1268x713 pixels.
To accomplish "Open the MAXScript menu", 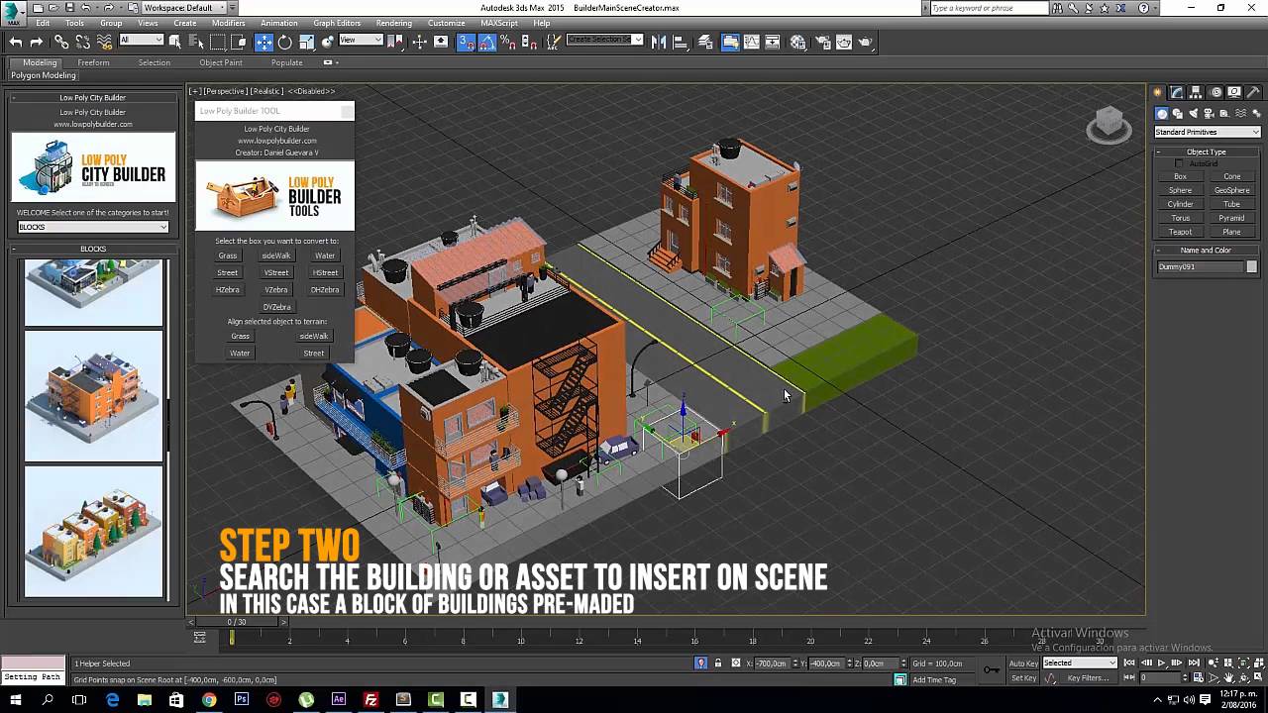I will (x=500, y=23).
